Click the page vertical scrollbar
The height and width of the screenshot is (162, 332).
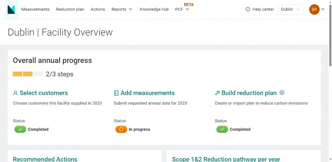point(330,36)
